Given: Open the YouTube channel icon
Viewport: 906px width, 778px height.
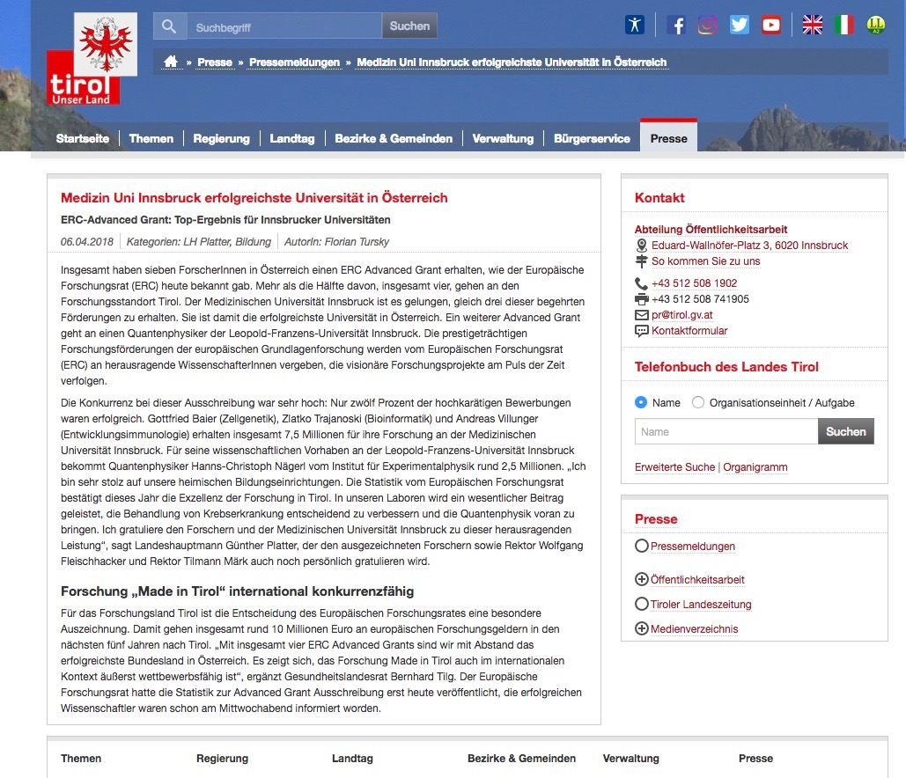Looking at the screenshot, I should pos(770,25).
